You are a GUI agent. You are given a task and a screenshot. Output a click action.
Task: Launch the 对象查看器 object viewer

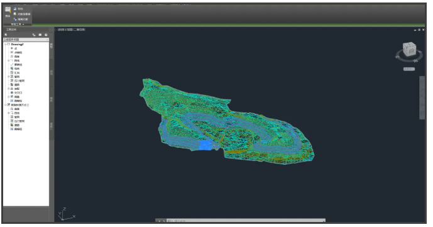pyautogui.click(x=22, y=14)
